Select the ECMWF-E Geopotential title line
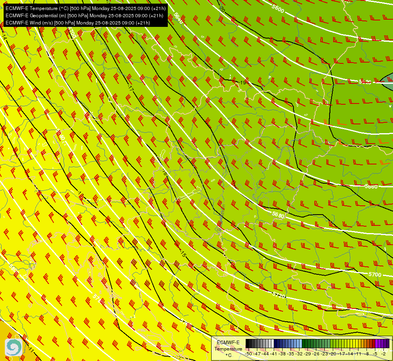The height and width of the screenshot is (361, 393). 84,16
